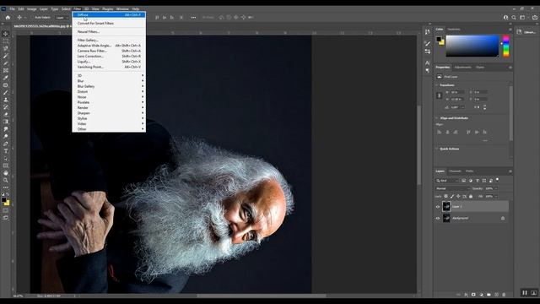Toggle the layer filter on/off switch
Screen dimensions: 540x304
tap(497, 180)
